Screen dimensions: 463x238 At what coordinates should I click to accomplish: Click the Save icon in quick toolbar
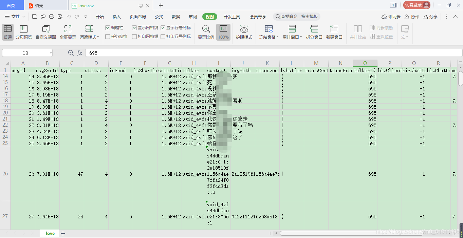click(35, 17)
